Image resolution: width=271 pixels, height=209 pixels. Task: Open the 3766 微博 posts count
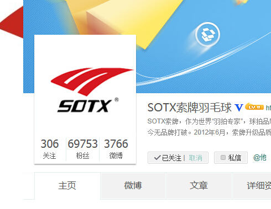pyautogui.click(x=116, y=149)
